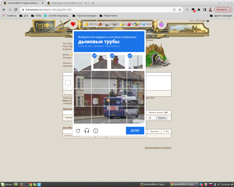Viewport: 234px width, 187px height.
Task: Click the radio icon beside online count
Action: coord(208,21)
